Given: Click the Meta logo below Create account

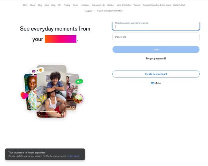Looking at the screenshot, I should click(x=156, y=83).
